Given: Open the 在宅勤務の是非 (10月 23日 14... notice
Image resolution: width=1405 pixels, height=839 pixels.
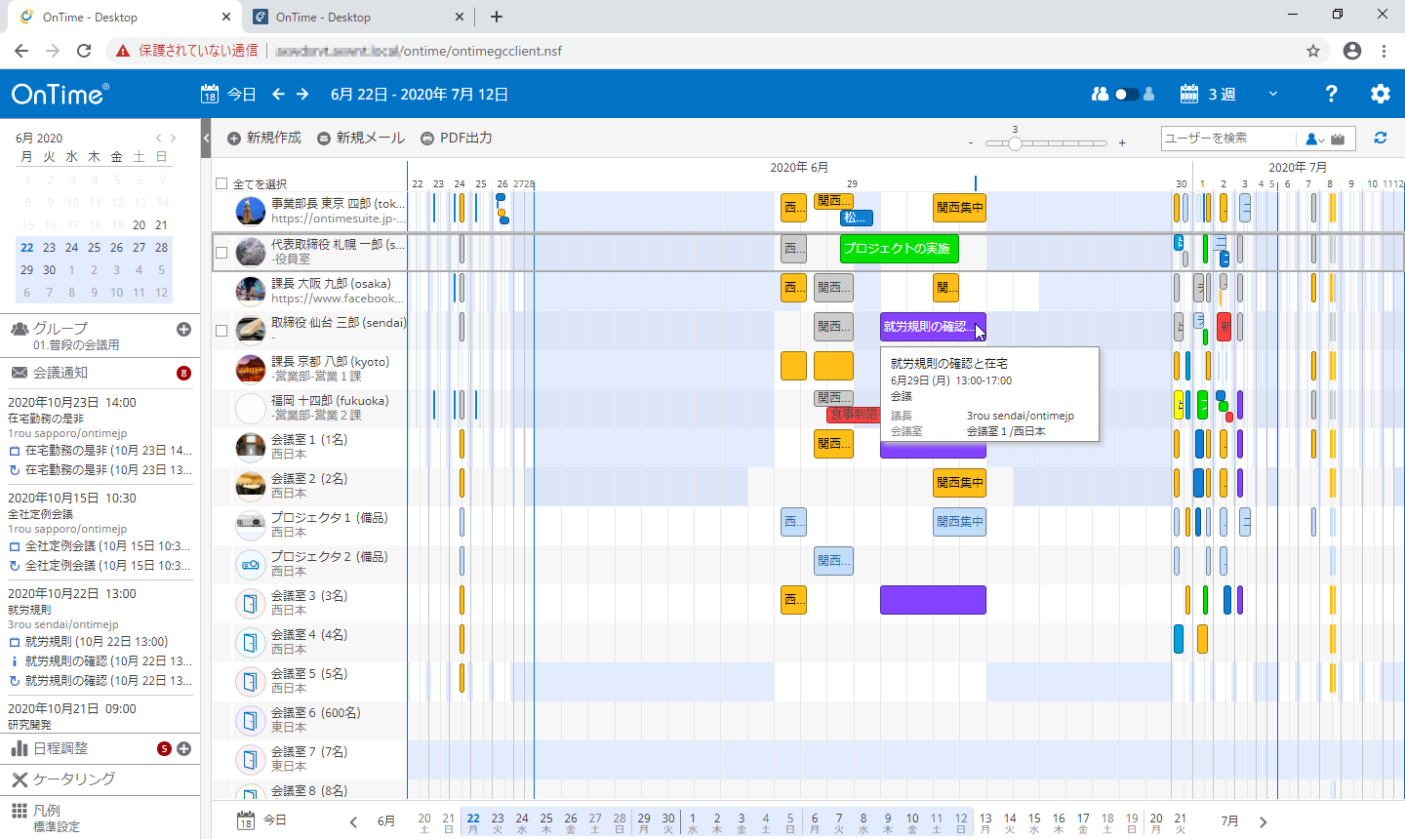Looking at the screenshot, I should [100, 451].
